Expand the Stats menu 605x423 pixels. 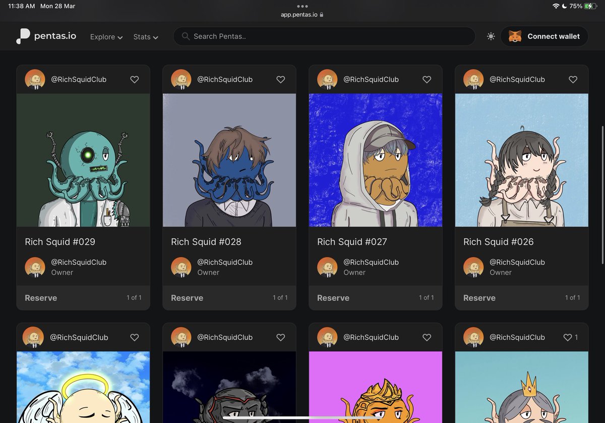pyautogui.click(x=146, y=37)
